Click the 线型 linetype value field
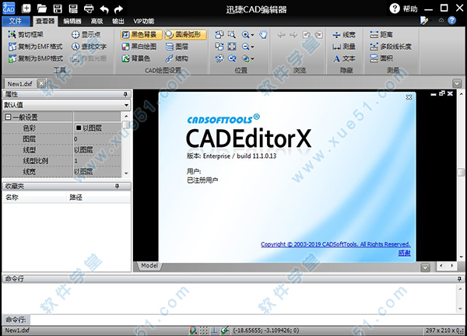Viewport: 467px width, 336px height. click(x=97, y=149)
